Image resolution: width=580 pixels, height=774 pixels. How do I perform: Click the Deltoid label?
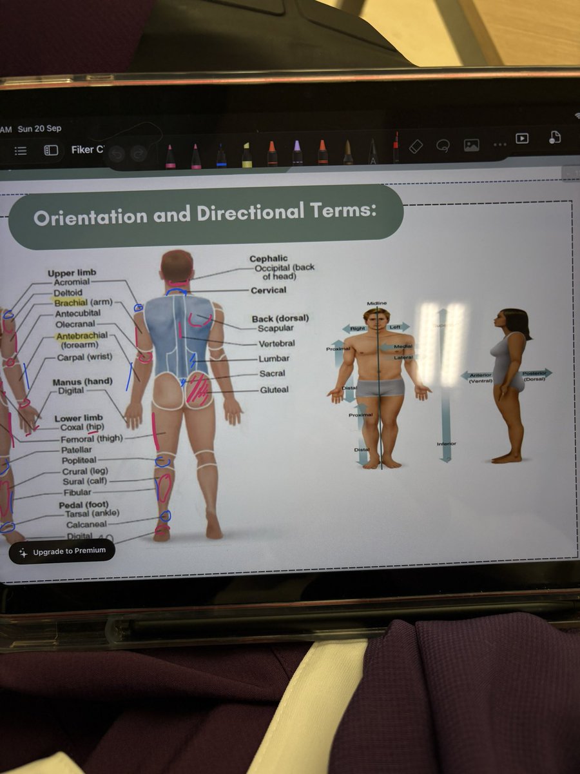[x=68, y=292]
